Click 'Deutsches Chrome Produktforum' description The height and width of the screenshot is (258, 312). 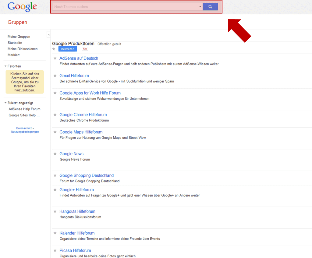click(84, 120)
